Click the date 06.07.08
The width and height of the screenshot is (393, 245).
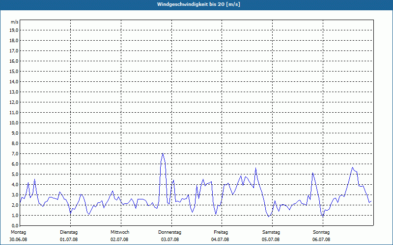321,240
